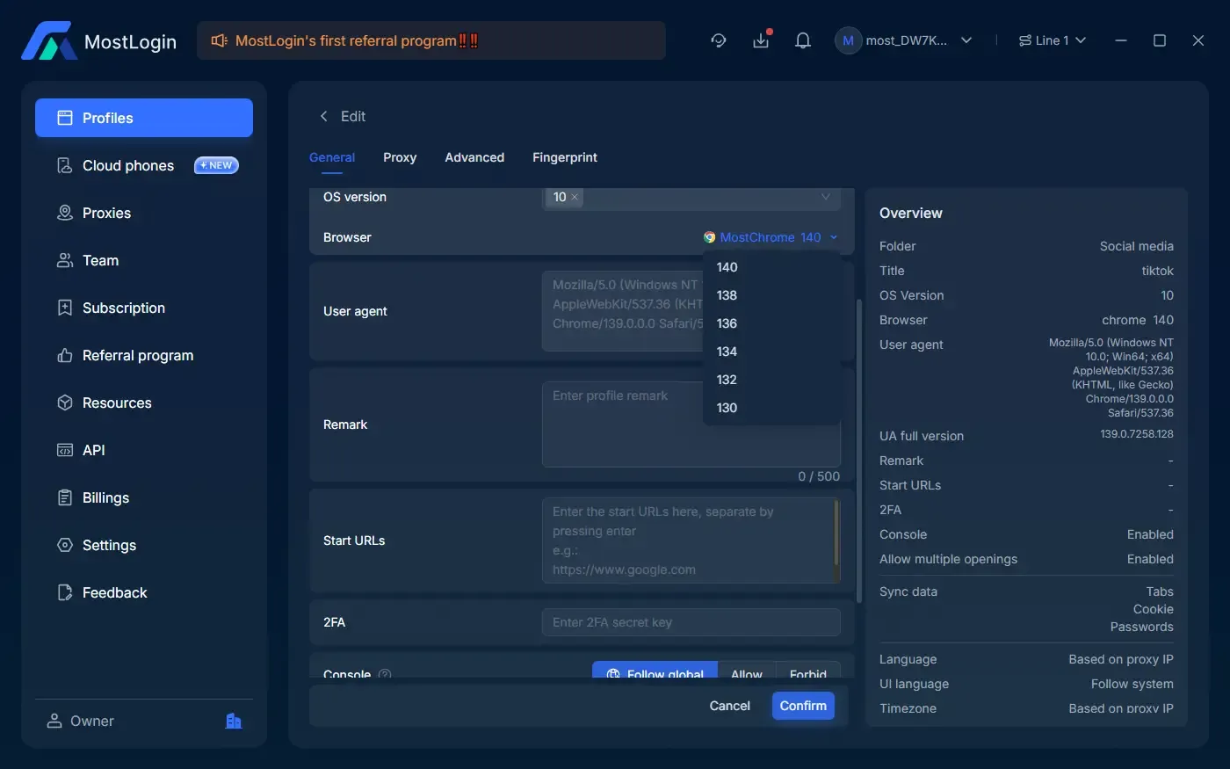Open the support headset icon
Screen dimensions: 1230x769
click(718, 40)
